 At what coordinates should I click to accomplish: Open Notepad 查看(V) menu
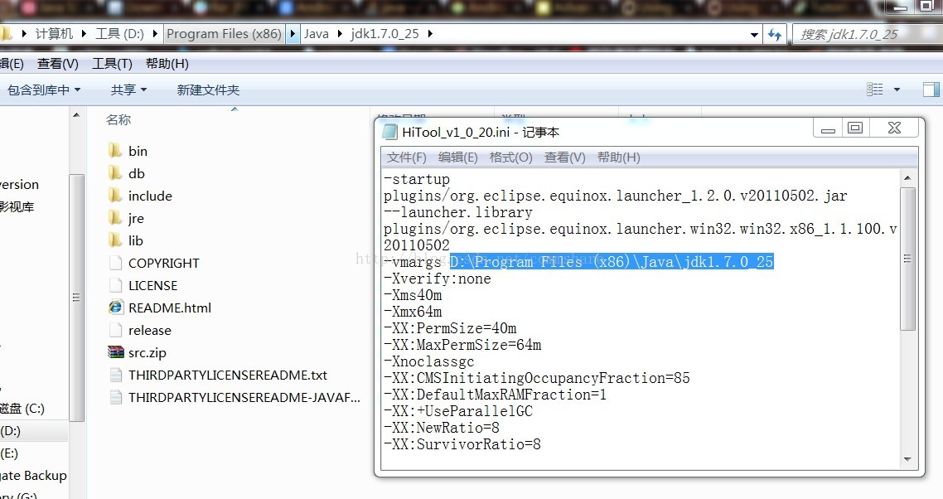click(564, 157)
